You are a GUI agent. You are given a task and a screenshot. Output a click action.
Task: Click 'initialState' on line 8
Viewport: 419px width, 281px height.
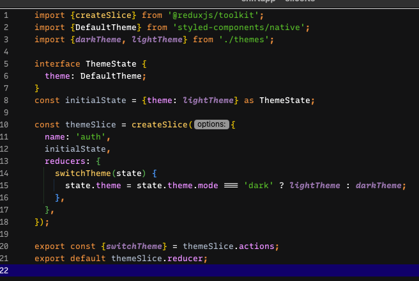96,100
